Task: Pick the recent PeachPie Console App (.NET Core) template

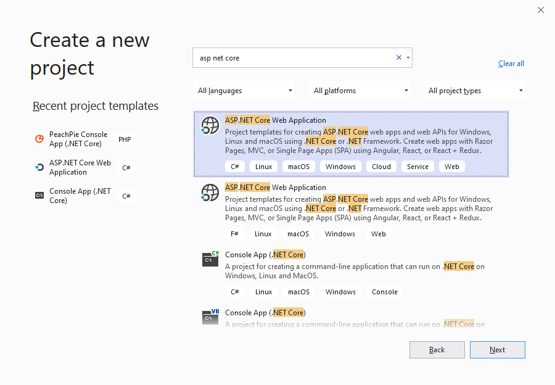Action: pyautogui.click(x=78, y=139)
